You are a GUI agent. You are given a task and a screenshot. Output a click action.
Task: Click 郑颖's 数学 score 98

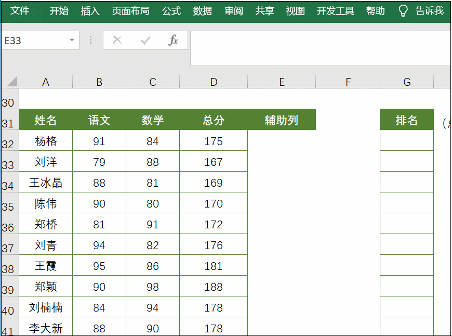153,286
